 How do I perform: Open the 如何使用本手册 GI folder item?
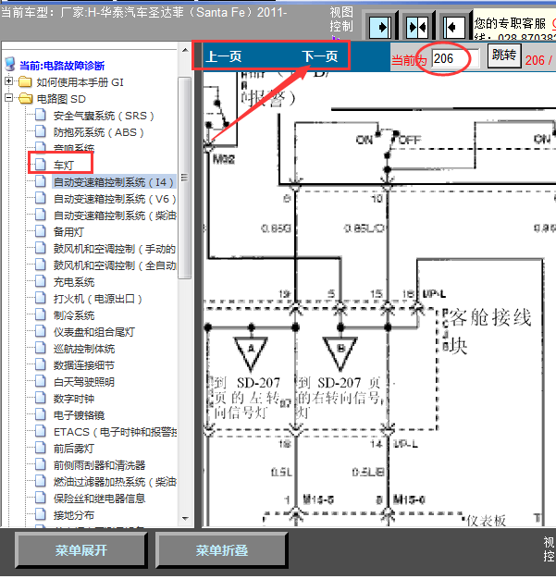coord(80,82)
